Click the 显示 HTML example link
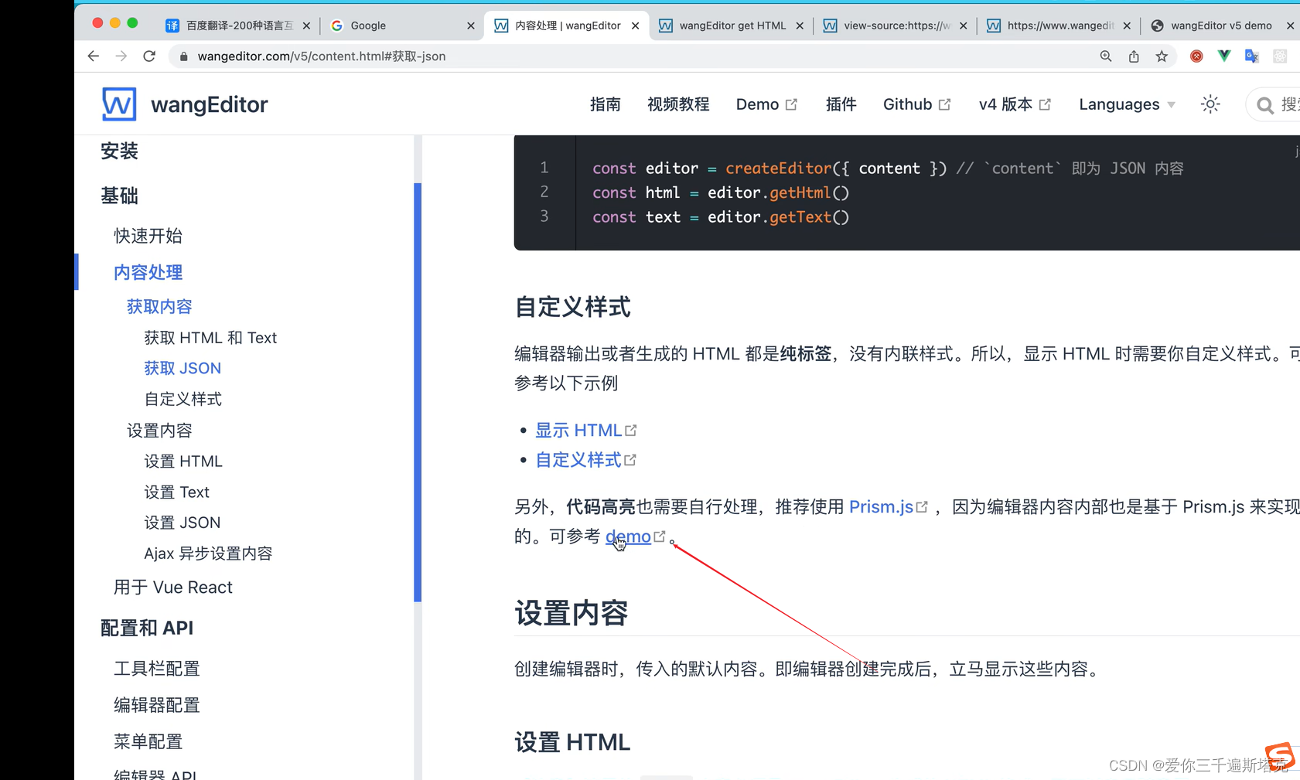 pyautogui.click(x=578, y=430)
